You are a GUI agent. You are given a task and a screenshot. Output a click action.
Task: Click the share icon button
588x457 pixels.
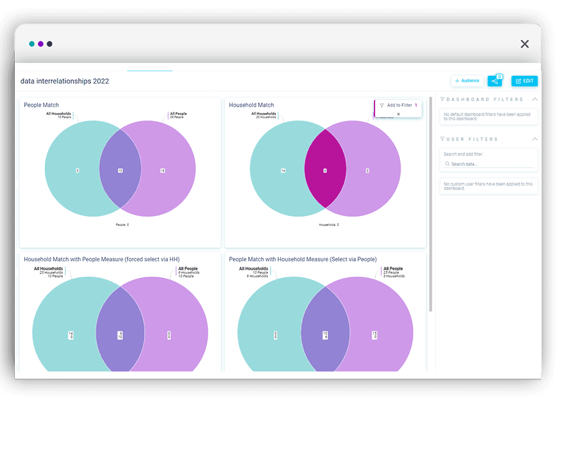495,81
